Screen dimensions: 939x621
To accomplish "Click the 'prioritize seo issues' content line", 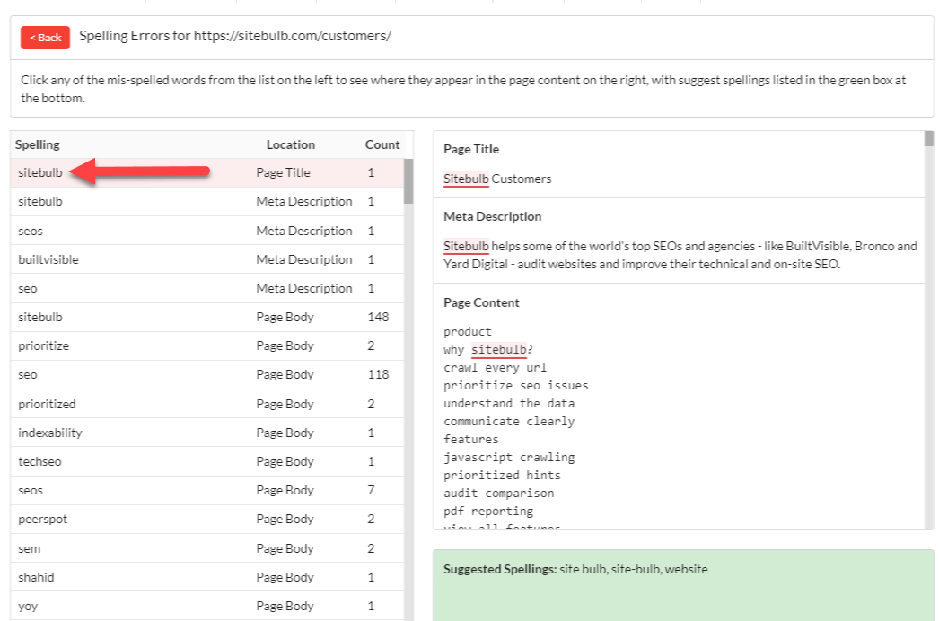I will pyautogui.click(x=515, y=385).
